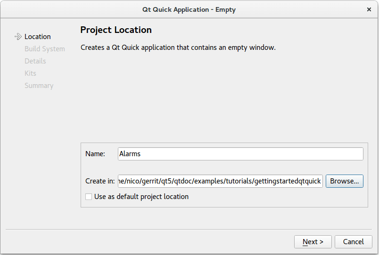Select the Location step in the sidebar
The width and height of the screenshot is (379, 255).
click(38, 37)
